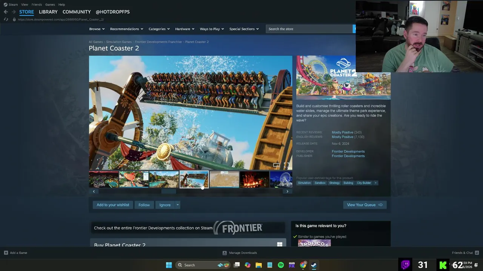483x271 pixels.
Task: Open the Add a Game plus icon
Action: click(6, 253)
